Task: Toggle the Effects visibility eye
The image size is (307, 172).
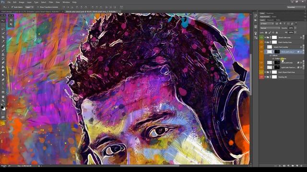Action: point(271,55)
